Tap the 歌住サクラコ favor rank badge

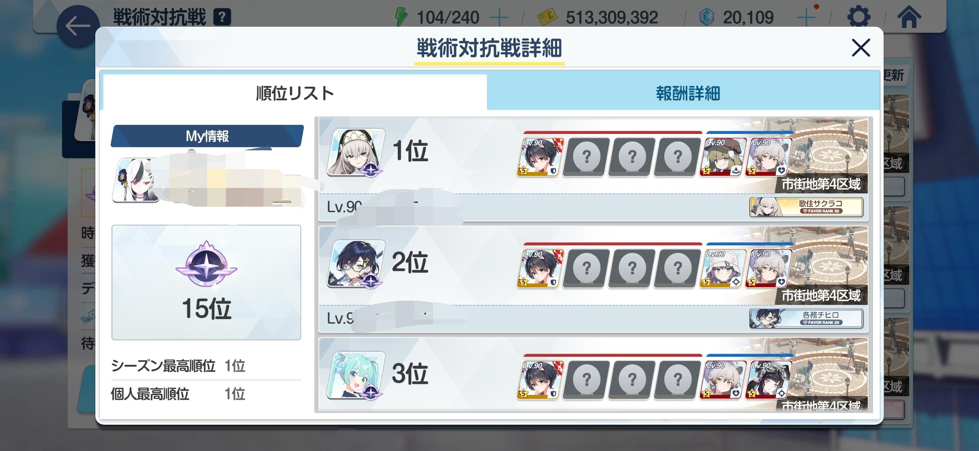[x=806, y=207]
